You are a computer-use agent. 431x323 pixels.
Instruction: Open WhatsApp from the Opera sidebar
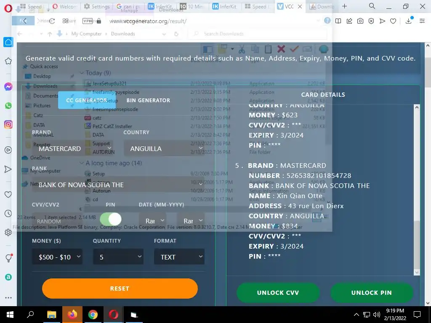click(x=8, y=106)
